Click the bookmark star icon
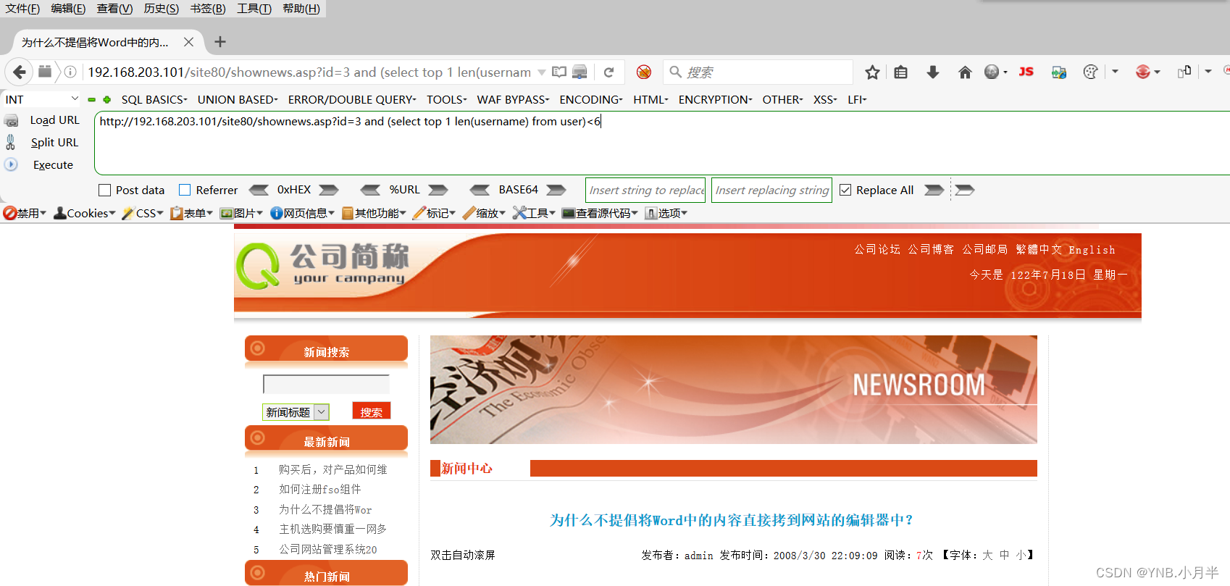The width and height of the screenshot is (1230, 586). (x=872, y=72)
